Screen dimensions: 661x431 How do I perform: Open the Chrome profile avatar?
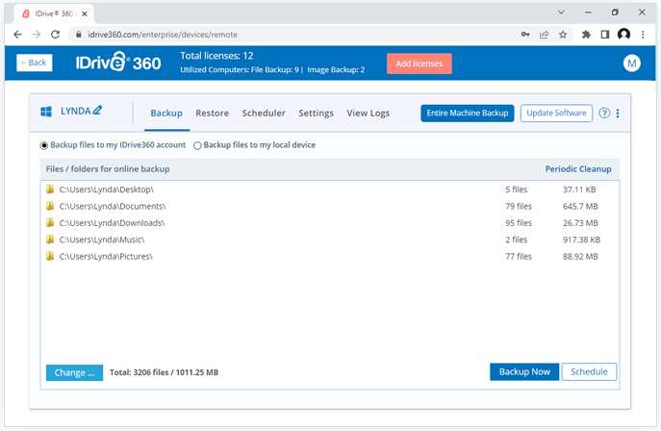click(623, 34)
